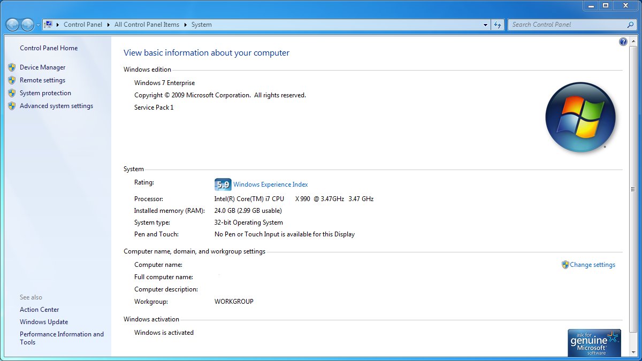Click the search magnifier icon
Viewport: 642px width, 361px height.
click(630, 25)
